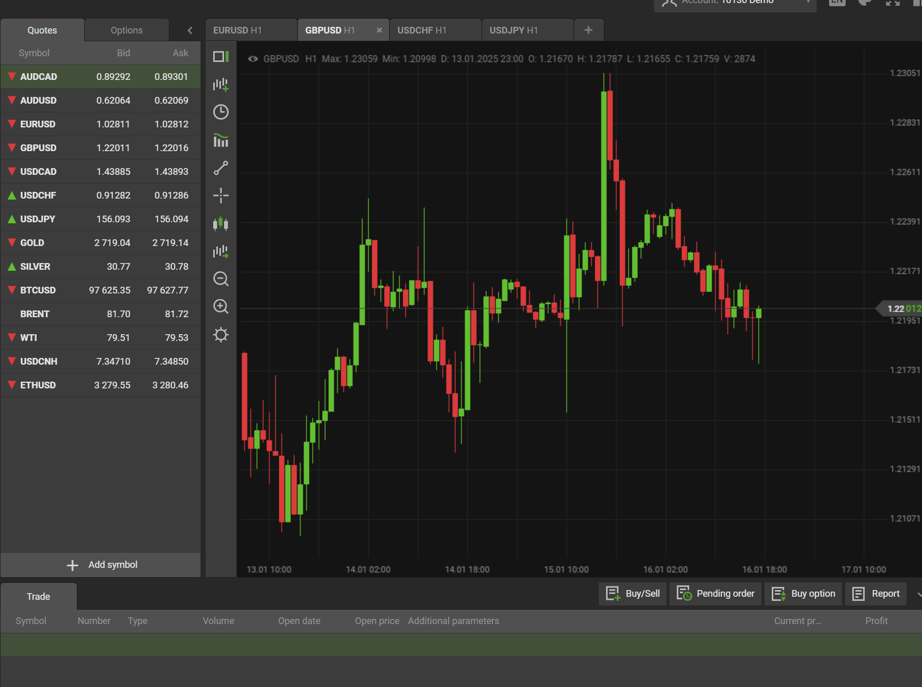Click the chart auto-scroll arrow icon
Viewport: 922px width, 687px height.
(221, 252)
